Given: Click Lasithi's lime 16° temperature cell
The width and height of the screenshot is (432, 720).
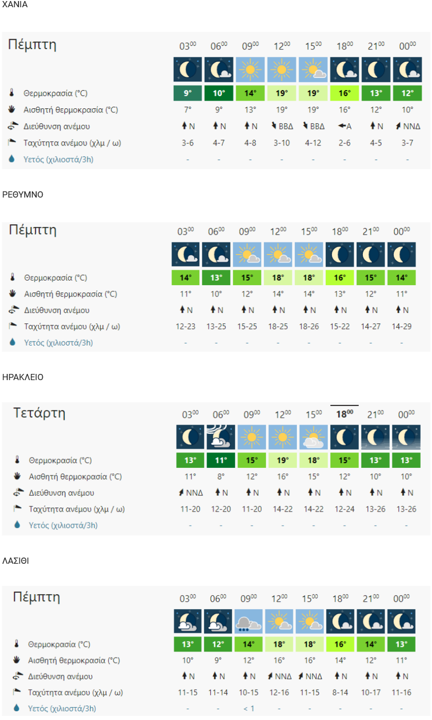Looking at the screenshot, I should 341,644.
